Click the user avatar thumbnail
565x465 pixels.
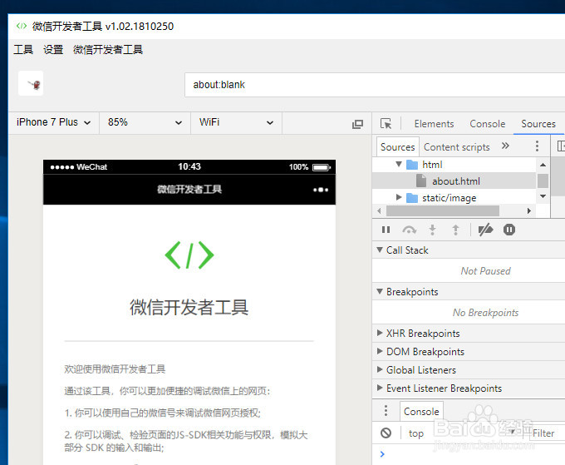31,83
